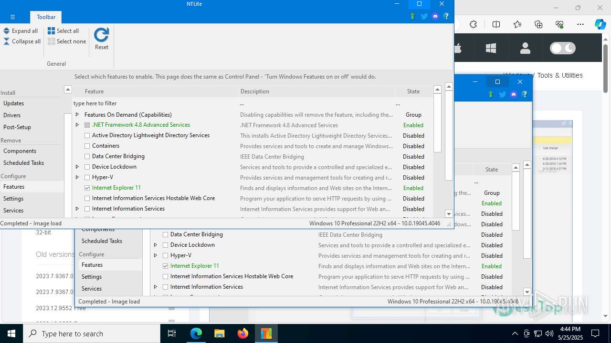Open Services in the front window sidebar

(13, 211)
